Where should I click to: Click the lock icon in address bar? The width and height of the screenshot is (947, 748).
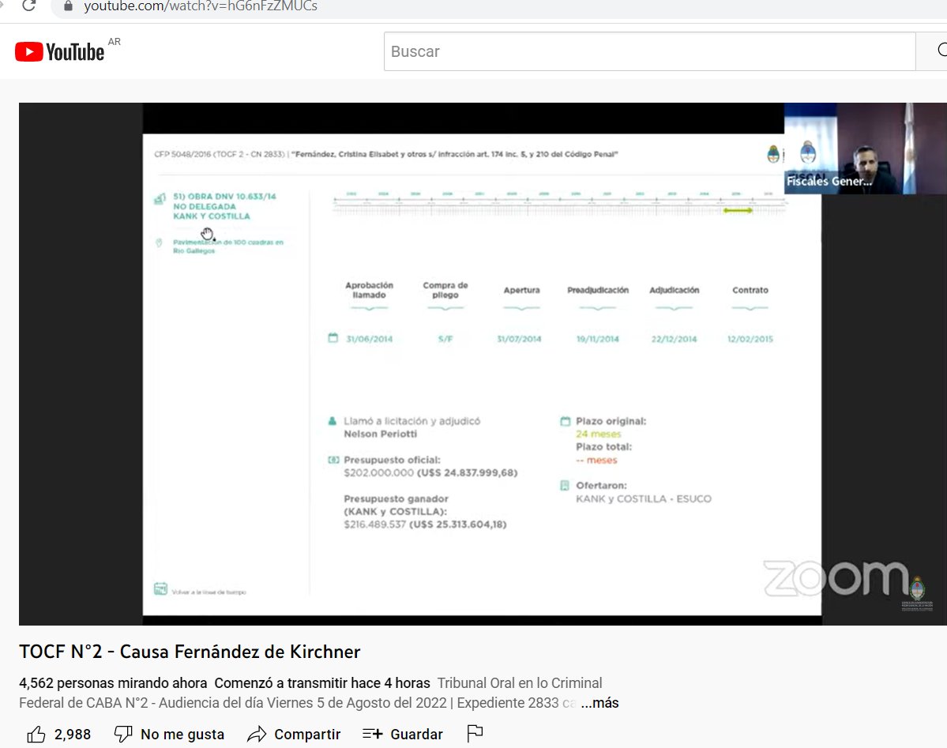coord(68,6)
